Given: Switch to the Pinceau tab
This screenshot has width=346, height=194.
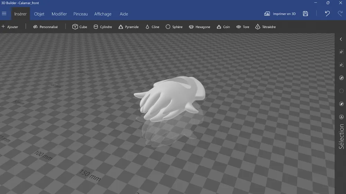Looking at the screenshot, I should click(x=80, y=14).
